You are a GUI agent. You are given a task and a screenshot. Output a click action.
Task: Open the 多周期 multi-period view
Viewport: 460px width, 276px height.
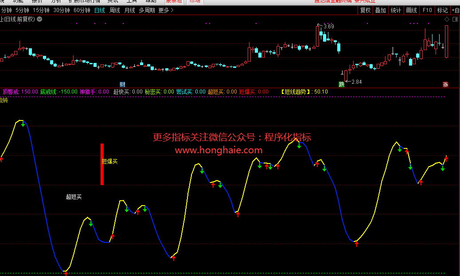(x=147, y=10)
